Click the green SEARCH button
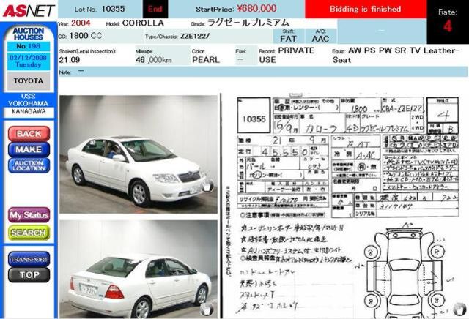 pos(29,233)
